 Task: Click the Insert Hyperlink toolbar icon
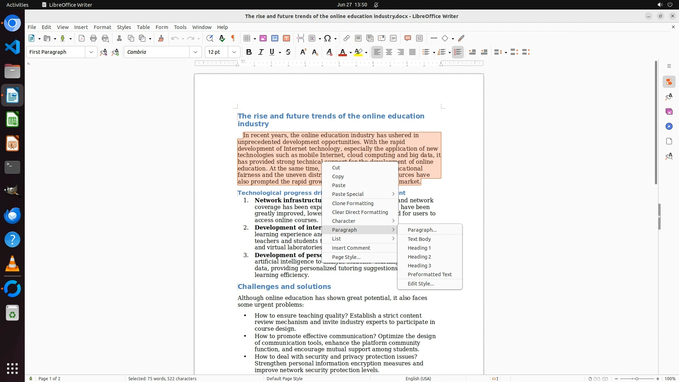point(347,38)
